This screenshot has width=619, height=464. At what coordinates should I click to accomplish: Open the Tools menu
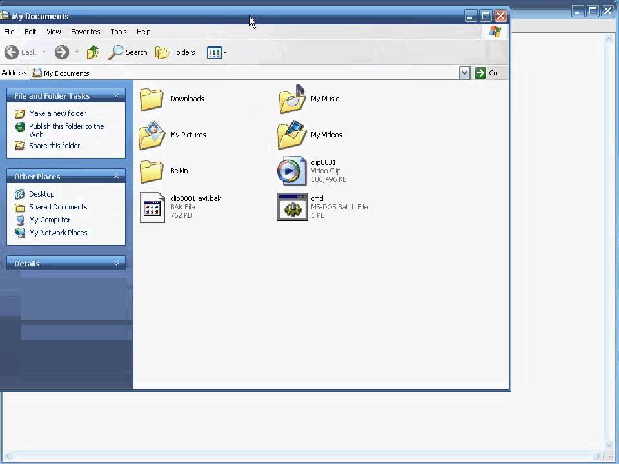click(x=119, y=32)
